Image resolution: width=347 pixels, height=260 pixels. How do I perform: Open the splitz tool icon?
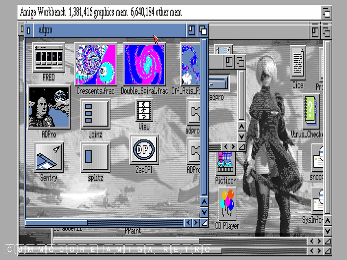pyautogui.click(x=95, y=157)
